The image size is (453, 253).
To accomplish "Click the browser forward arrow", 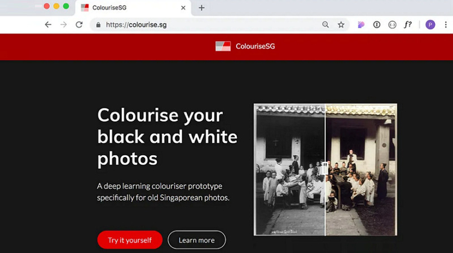I will tap(64, 25).
